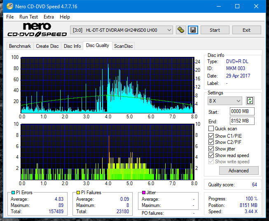
Task: Toggle the Show read speed checkbox
Action: pyautogui.click(x=211, y=155)
